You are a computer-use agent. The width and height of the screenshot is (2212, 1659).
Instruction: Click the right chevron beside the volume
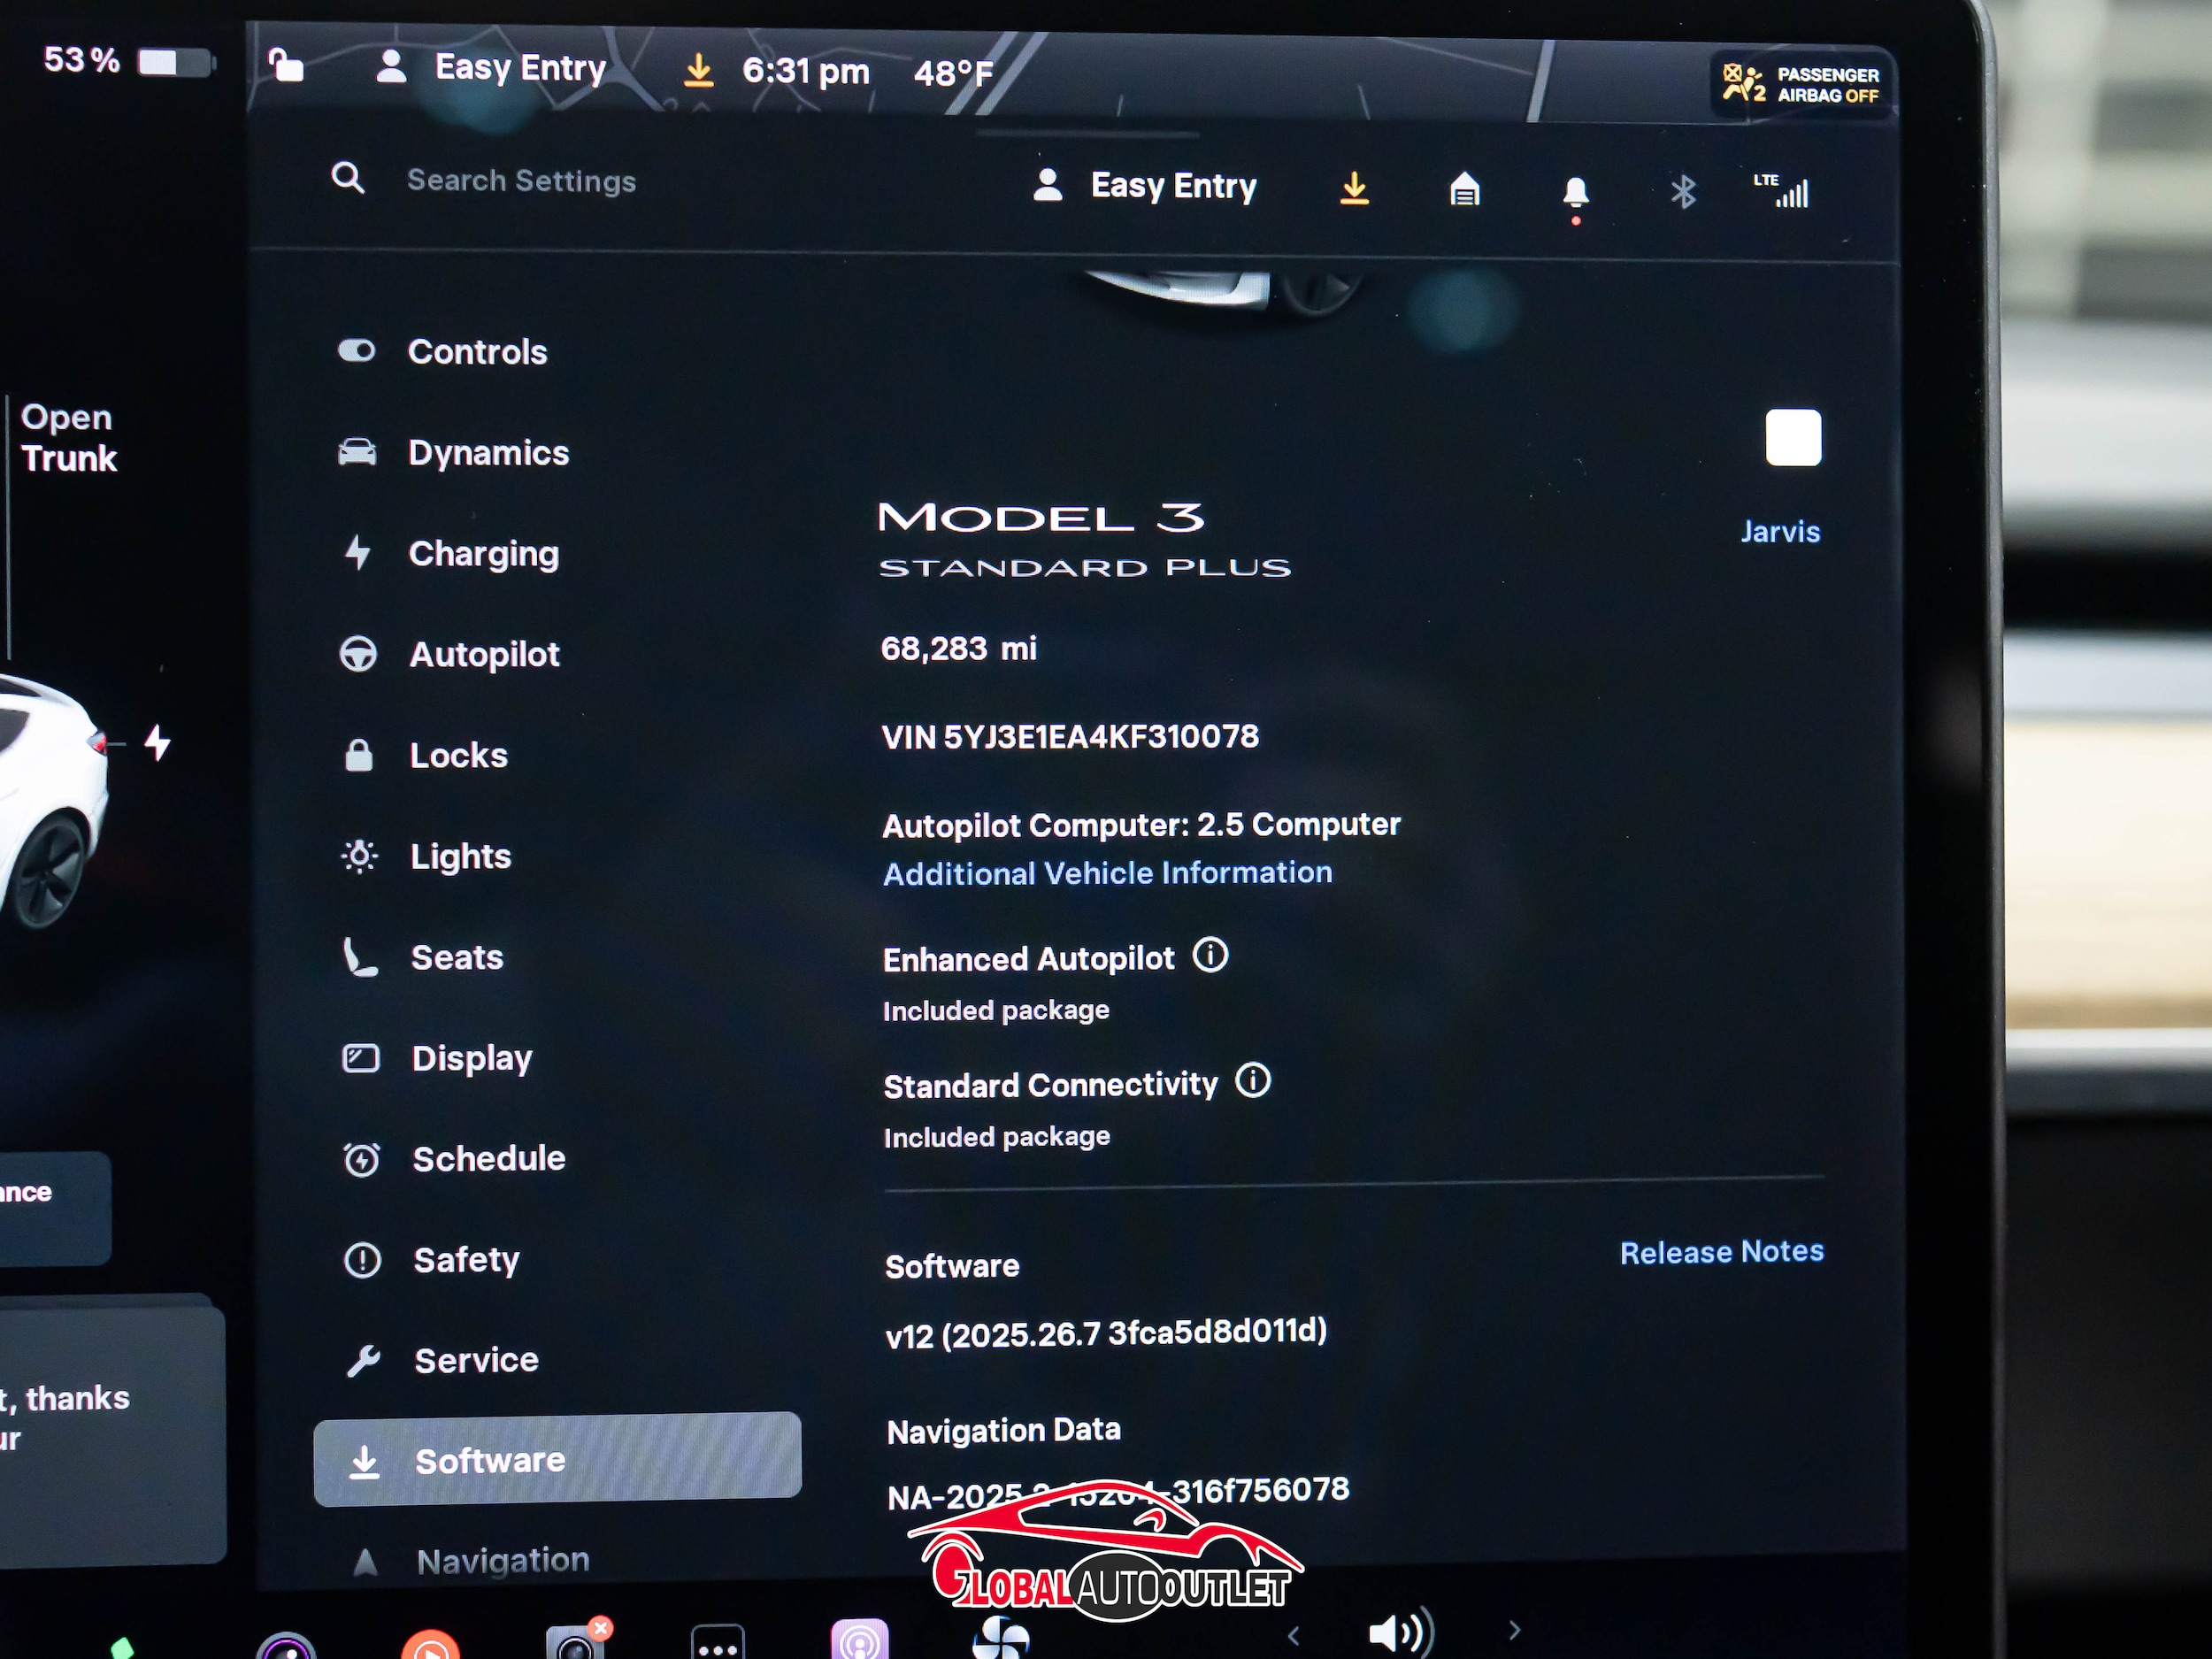1514,1631
